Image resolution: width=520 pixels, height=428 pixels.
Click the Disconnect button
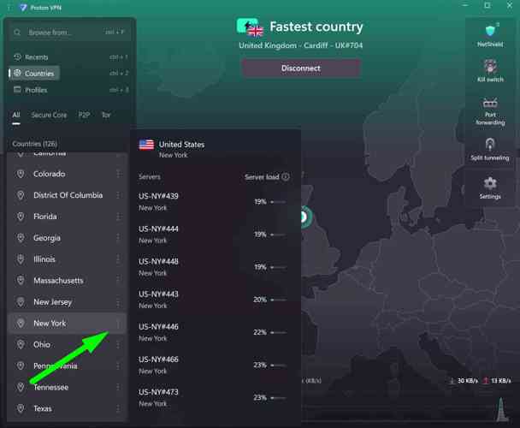click(x=301, y=68)
